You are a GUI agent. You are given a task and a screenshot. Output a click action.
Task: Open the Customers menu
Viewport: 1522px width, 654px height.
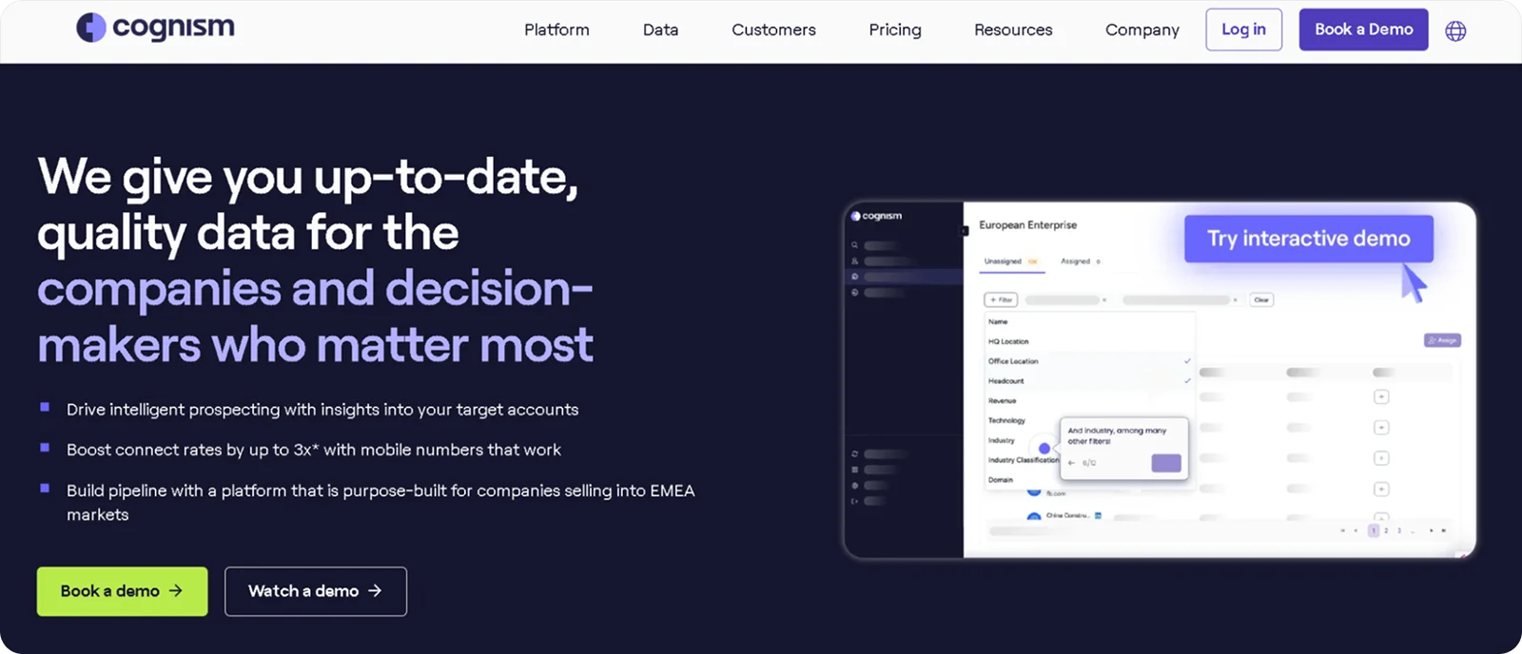(773, 29)
